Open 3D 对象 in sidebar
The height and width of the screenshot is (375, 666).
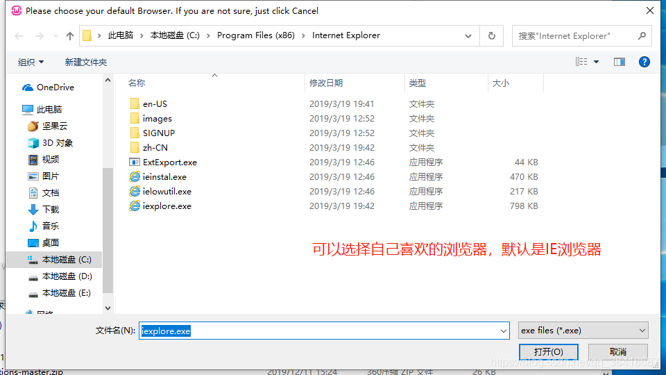tap(50, 143)
